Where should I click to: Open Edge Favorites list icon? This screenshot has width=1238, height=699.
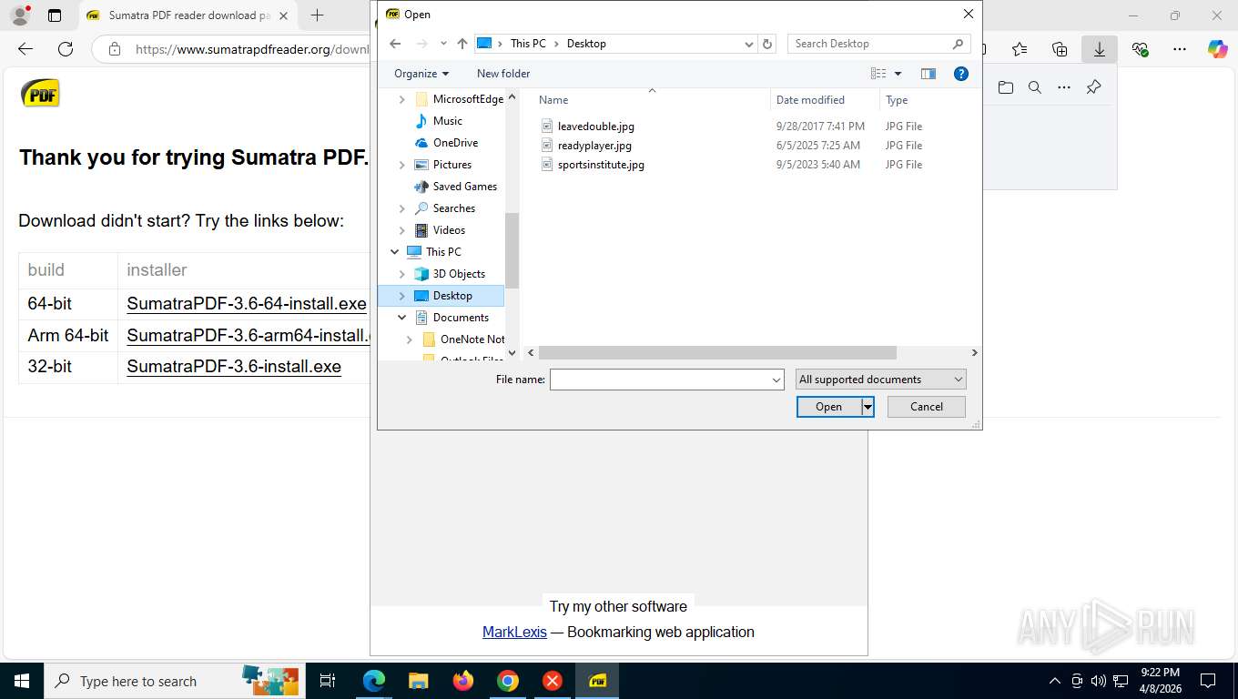[x=1020, y=49]
